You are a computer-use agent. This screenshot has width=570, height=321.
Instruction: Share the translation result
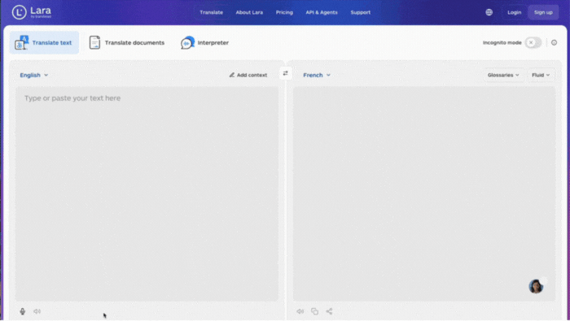329,311
